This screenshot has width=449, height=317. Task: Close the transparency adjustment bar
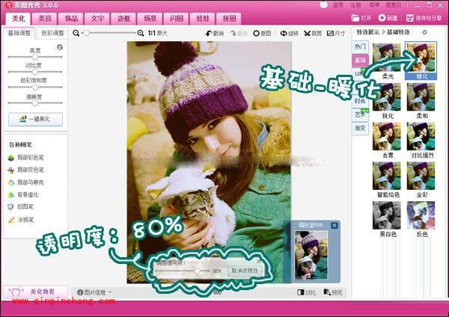pos(258,261)
